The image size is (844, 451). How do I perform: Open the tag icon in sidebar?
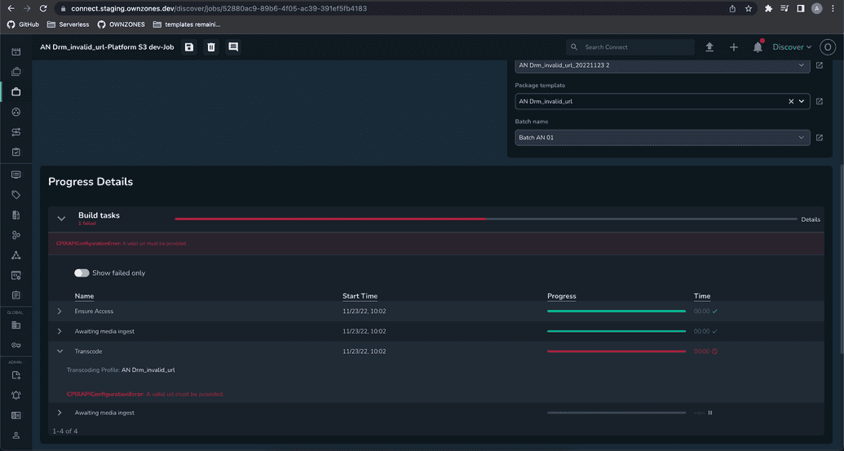click(x=16, y=195)
